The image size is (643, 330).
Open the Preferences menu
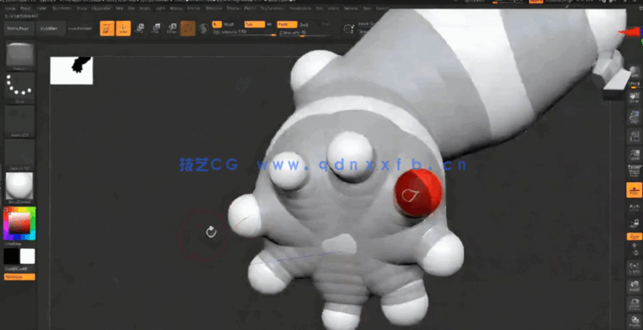point(271,8)
